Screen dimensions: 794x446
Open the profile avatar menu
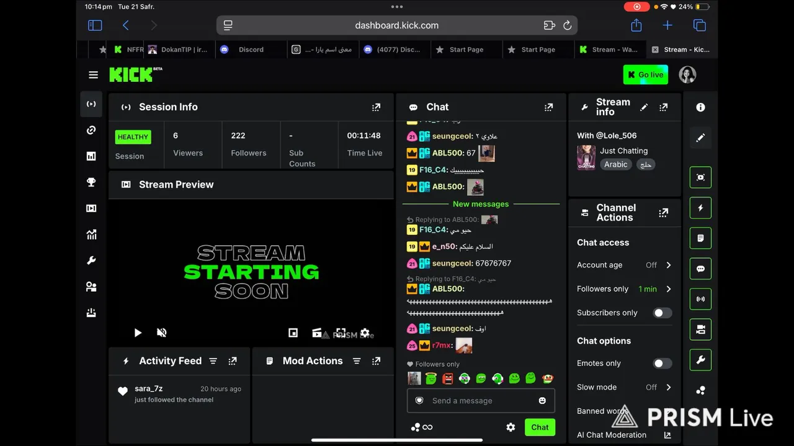(687, 75)
